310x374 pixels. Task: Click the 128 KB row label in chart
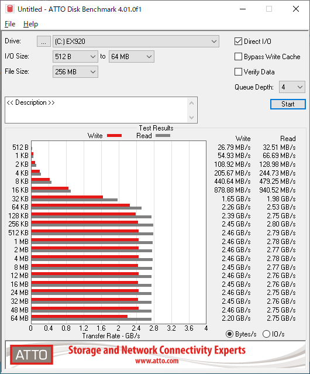[18, 216]
